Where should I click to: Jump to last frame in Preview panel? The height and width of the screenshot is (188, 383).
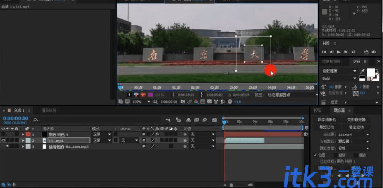click(353, 52)
